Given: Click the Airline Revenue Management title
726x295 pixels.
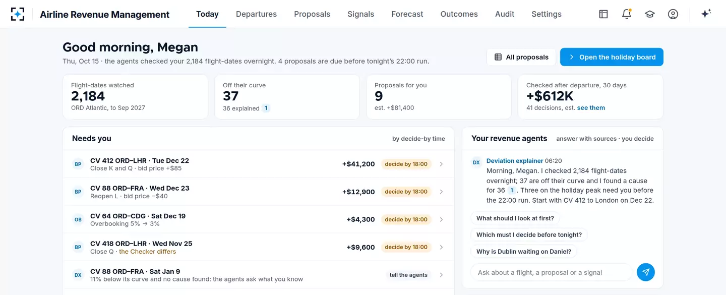Looking at the screenshot, I should (105, 15).
